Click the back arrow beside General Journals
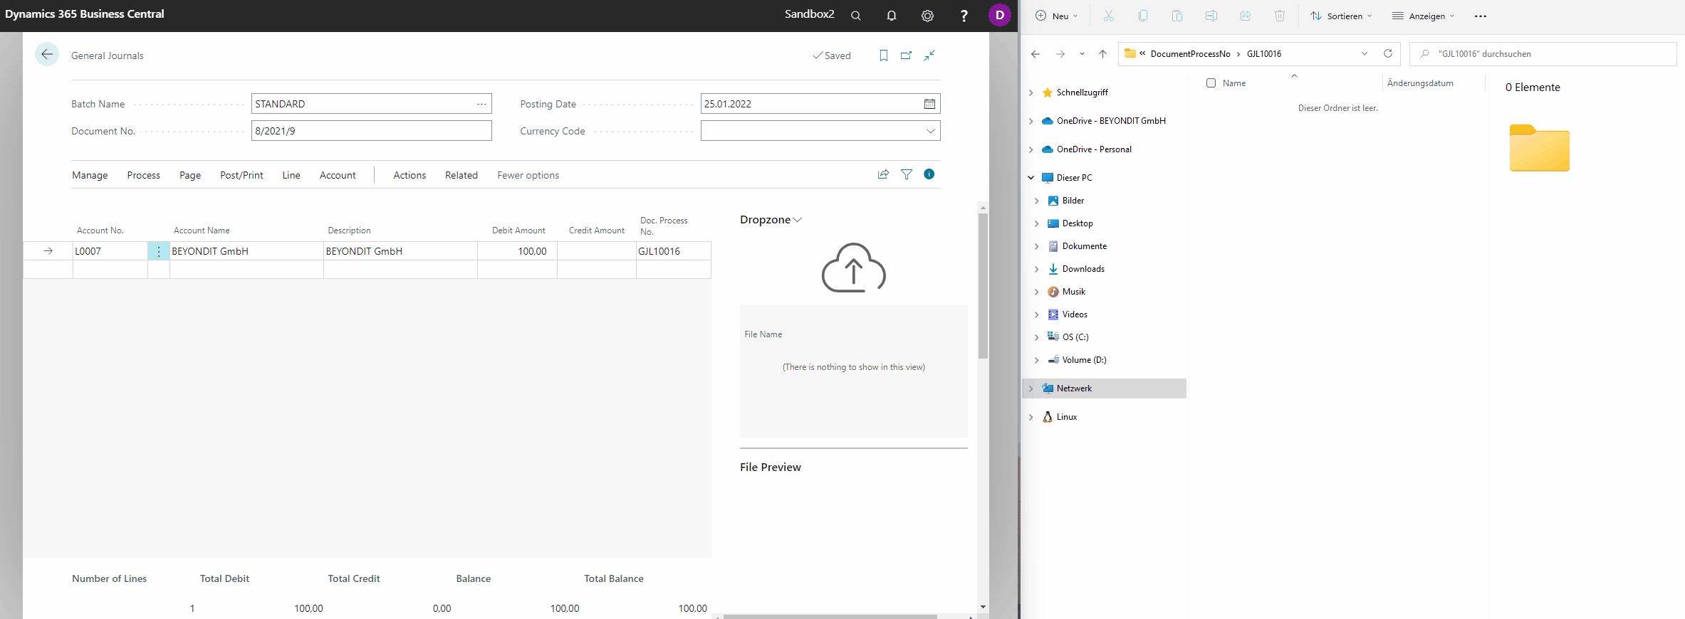Image resolution: width=1685 pixels, height=619 pixels. 47,55
